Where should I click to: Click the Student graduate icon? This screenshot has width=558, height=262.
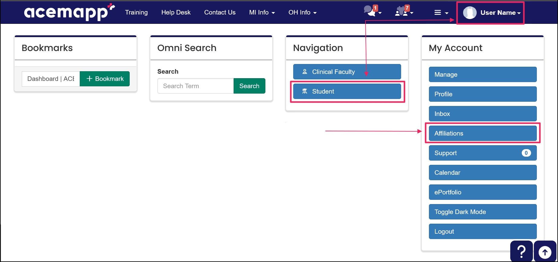coord(305,91)
